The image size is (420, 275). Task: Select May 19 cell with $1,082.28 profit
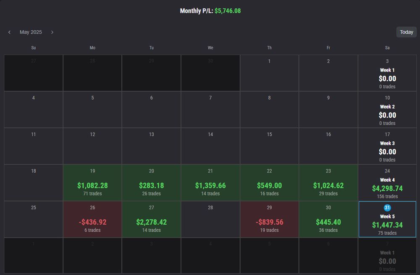coord(92,183)
